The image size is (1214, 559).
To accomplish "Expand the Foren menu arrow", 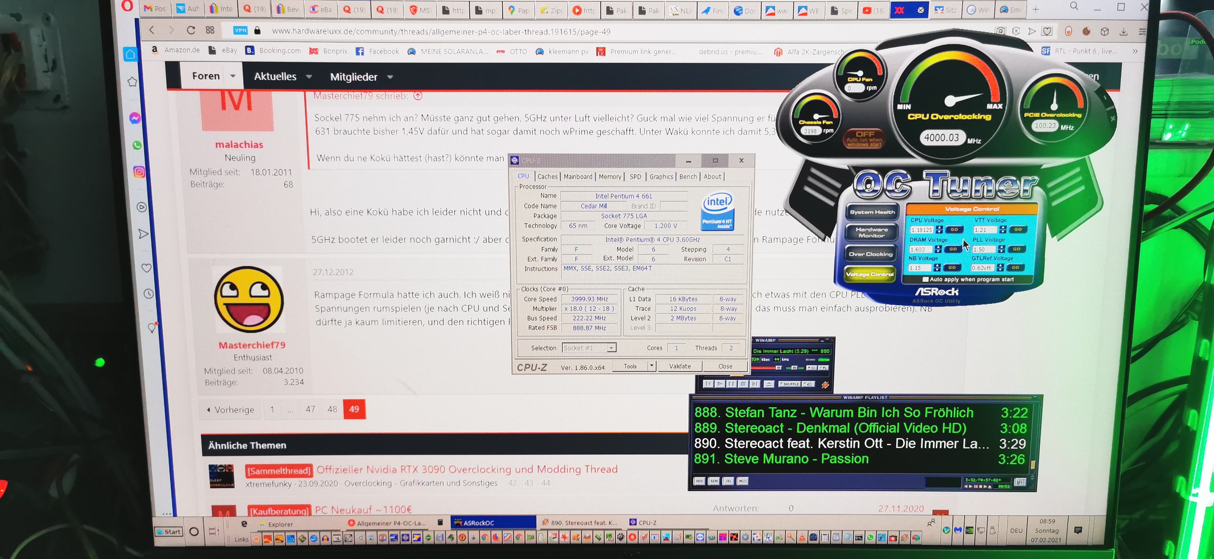I will [233, 76].
